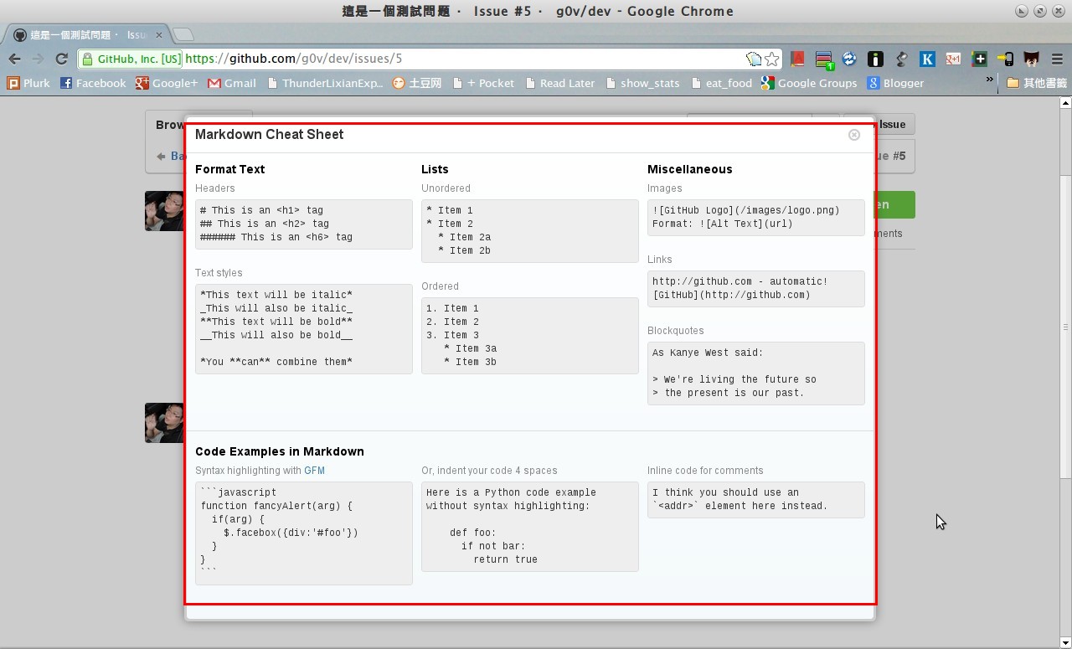Open the Chrome hamburger menu
This screenshot has width=1072, height=649.
[x=1057, y=59]
